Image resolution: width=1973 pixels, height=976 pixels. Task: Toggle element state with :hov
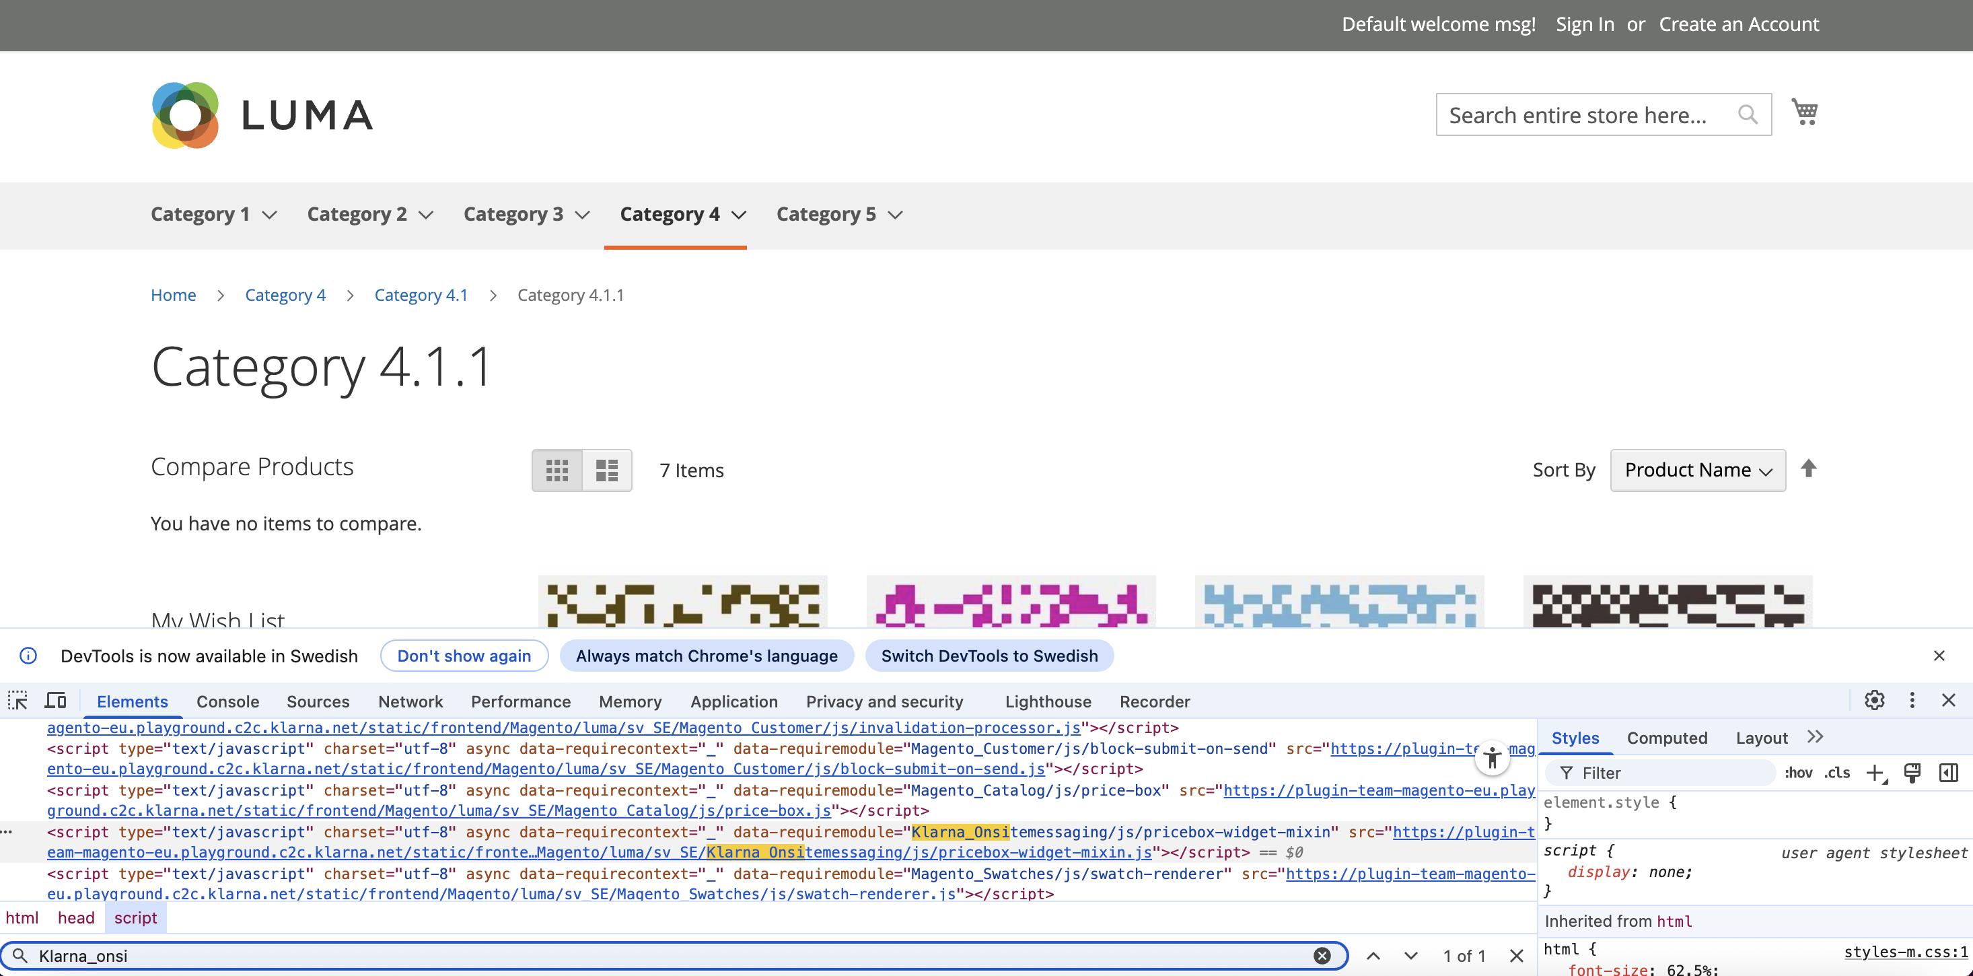click(x=1798, y=773)
